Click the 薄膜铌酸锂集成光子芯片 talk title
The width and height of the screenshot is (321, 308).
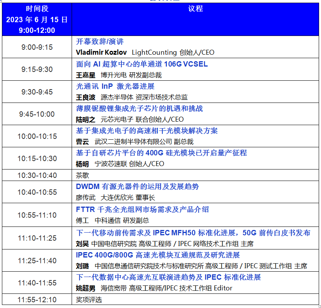point(139,109)
